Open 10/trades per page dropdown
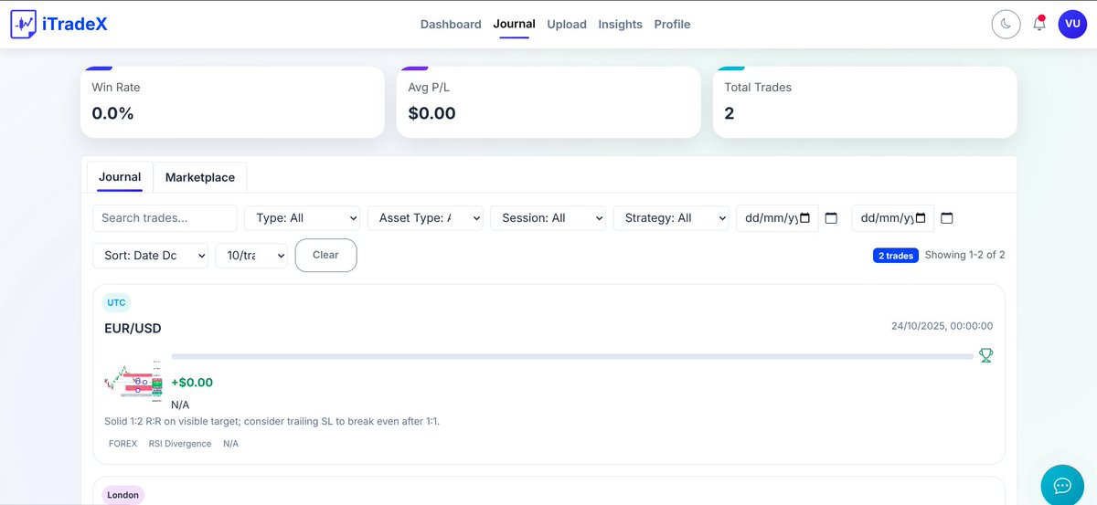 pyautogui.click(x=251, y=256)
